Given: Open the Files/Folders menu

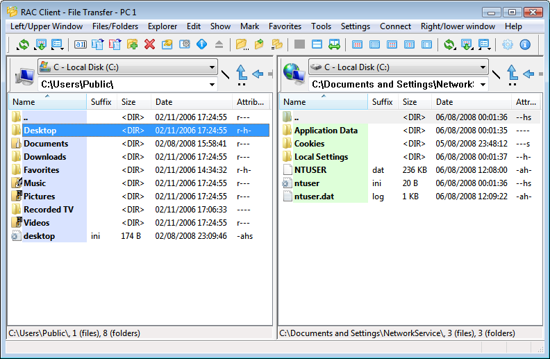Looking at the screenshot, I should coord(115,26).
